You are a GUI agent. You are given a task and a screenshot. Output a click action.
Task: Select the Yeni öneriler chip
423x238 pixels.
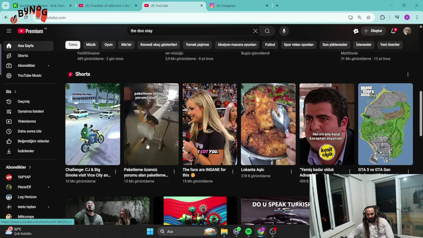[x=390, y=45]
